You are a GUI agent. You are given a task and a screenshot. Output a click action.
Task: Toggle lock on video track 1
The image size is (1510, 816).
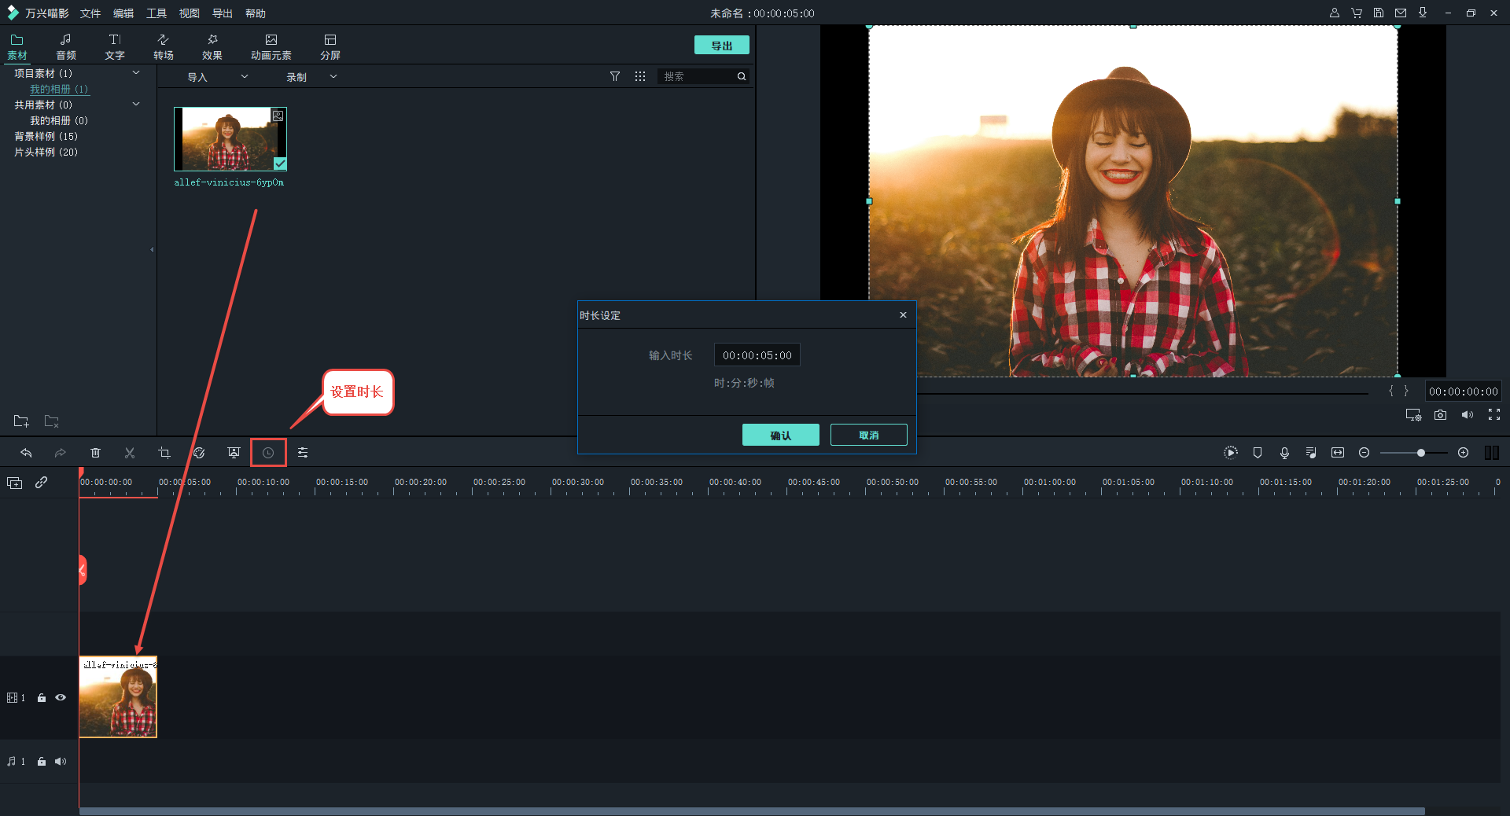click(x=42, y=697)
